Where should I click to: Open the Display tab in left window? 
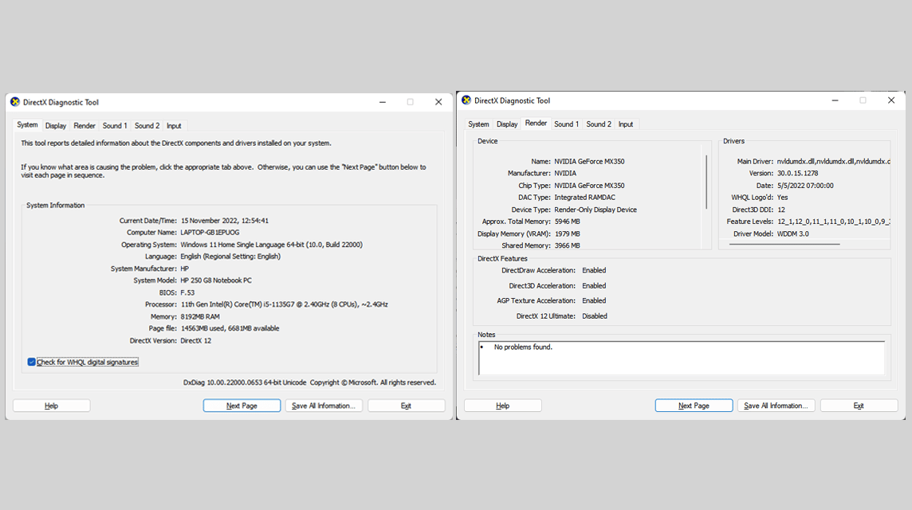(56, 126)
